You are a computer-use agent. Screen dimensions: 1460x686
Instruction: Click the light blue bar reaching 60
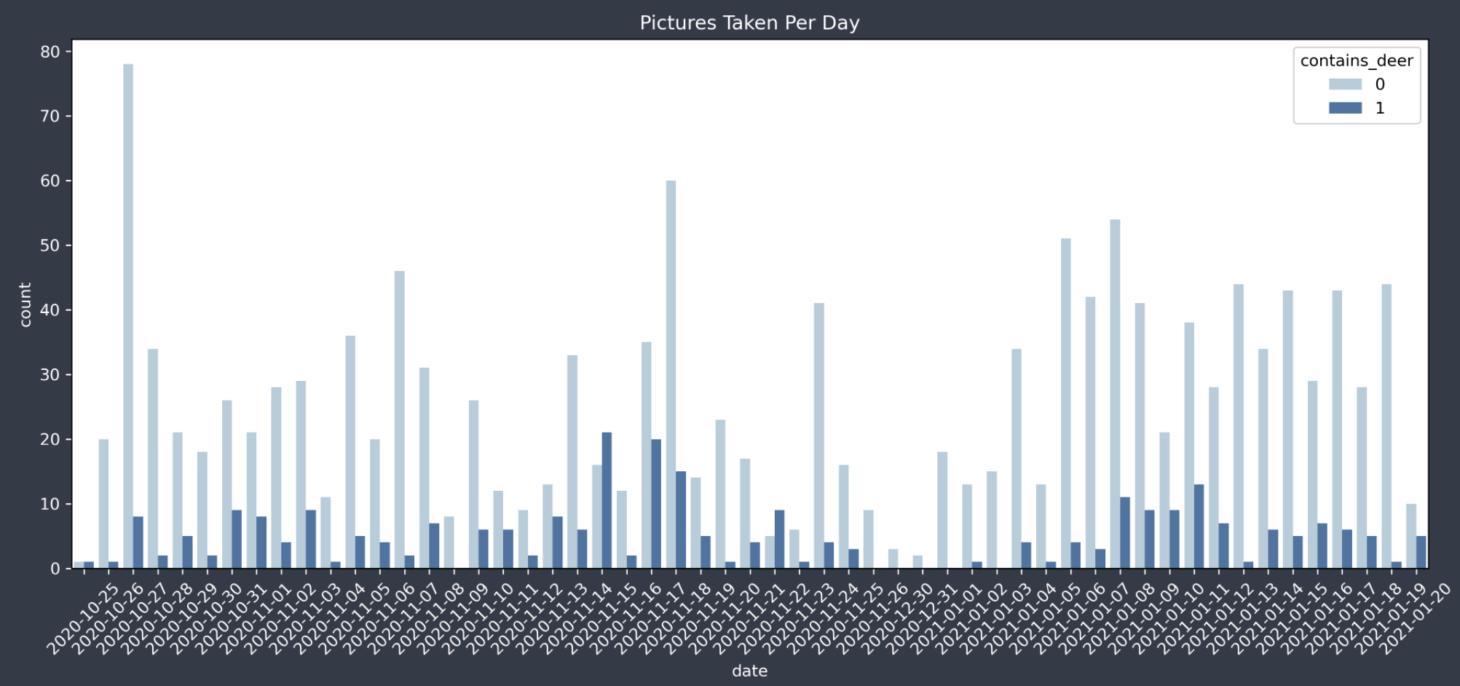point(671,374)
